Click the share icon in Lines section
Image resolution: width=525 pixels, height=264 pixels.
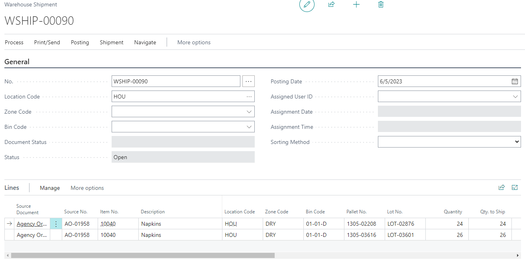pos(501,187)
